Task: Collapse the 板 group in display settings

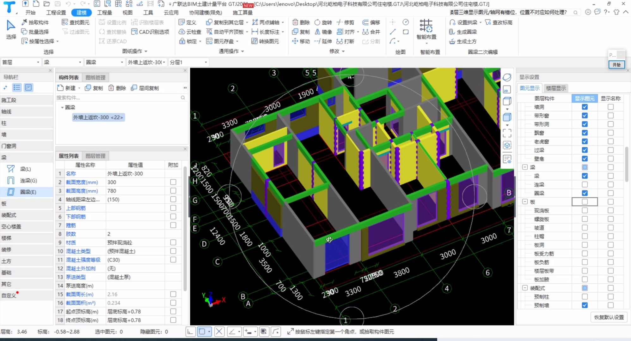Action: click(525, 201)
